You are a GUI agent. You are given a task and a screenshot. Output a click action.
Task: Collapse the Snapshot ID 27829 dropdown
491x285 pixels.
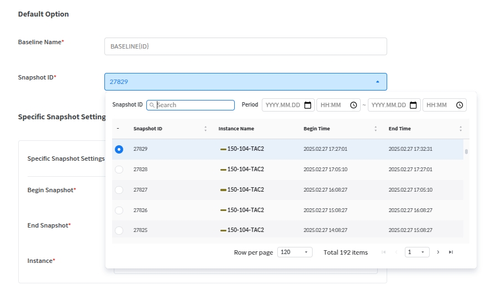377,82
